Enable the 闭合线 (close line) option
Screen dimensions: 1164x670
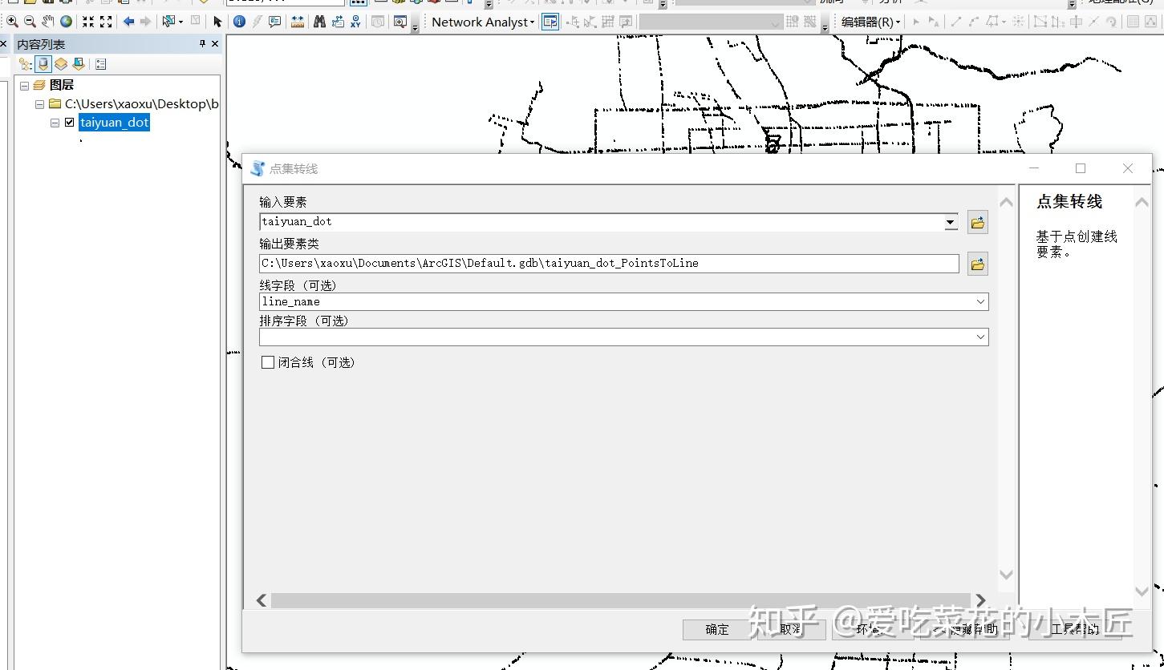pyautogui.click(x=268, y=362)
